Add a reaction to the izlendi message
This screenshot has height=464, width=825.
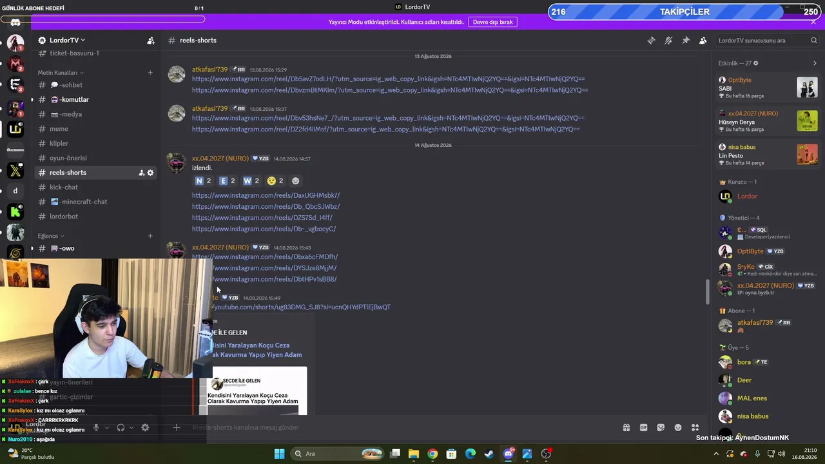coord(296,181)
